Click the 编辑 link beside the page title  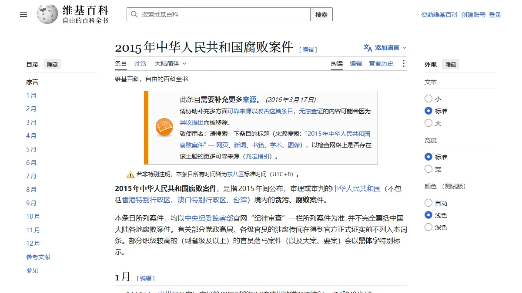click(x=308, y=49)
